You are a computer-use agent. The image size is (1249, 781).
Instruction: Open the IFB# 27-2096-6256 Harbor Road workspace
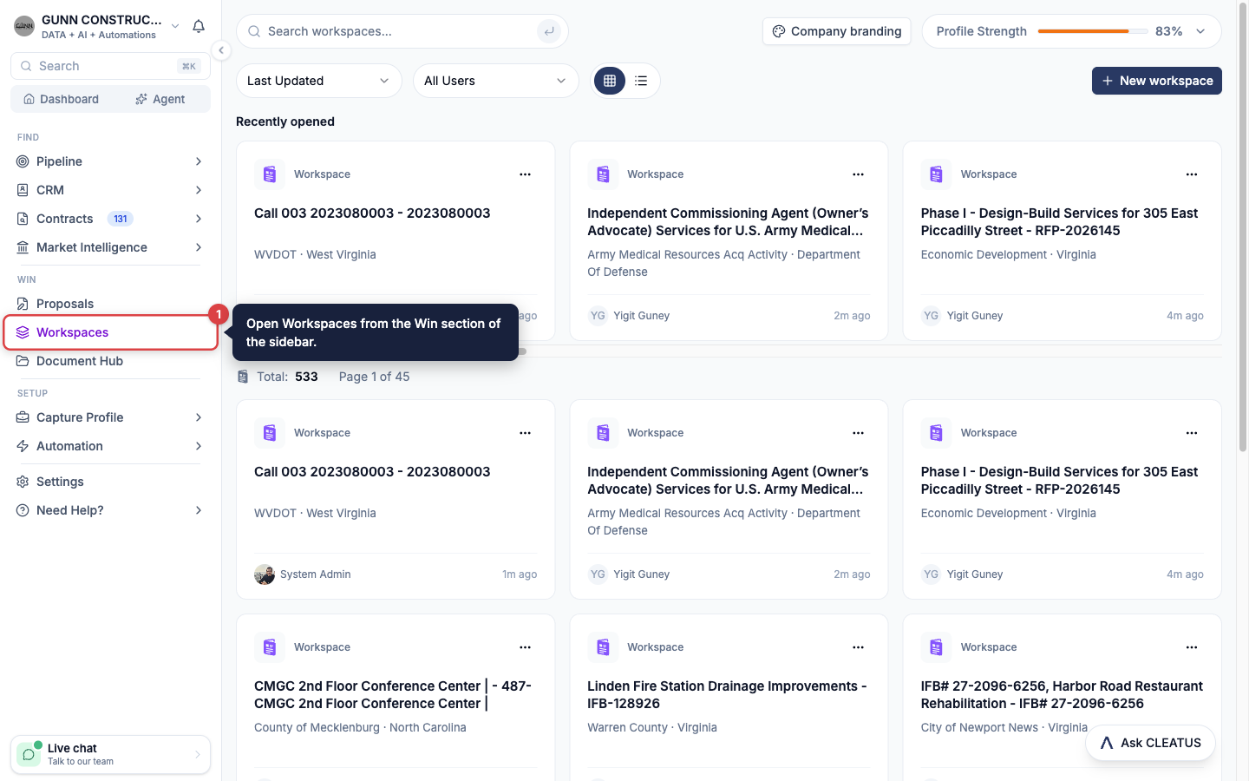pyautogui.click(x=1062, y=694)
